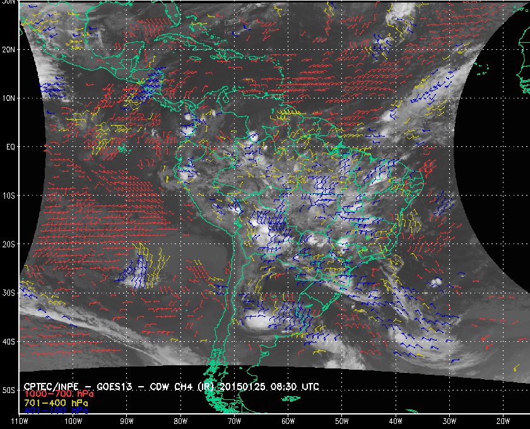The width and height of the screenshot is (530, 429).
Task: Select the red 1000-700 hPa legend entry
Action: pyautogui.click(x=59, y=394)
